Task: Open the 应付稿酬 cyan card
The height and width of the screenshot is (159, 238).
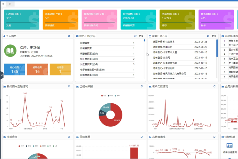Action: pos(138,20)
